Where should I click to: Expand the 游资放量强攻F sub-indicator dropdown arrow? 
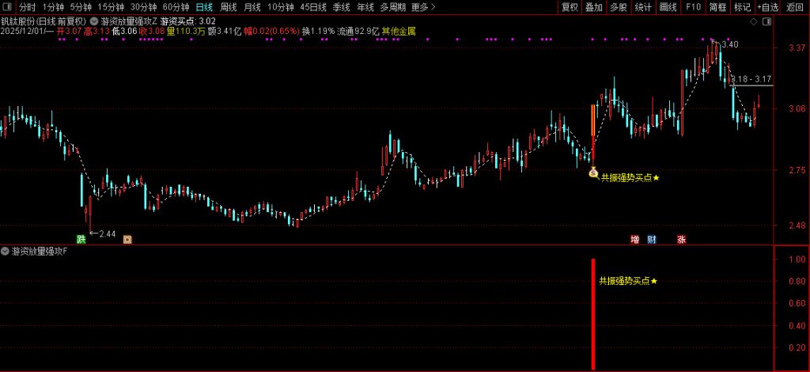(x=6, y=252)
